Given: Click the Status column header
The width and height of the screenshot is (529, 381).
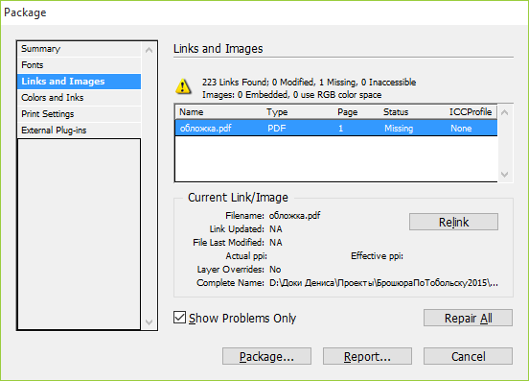Looking at the screenshot, I should pos(396,111).
